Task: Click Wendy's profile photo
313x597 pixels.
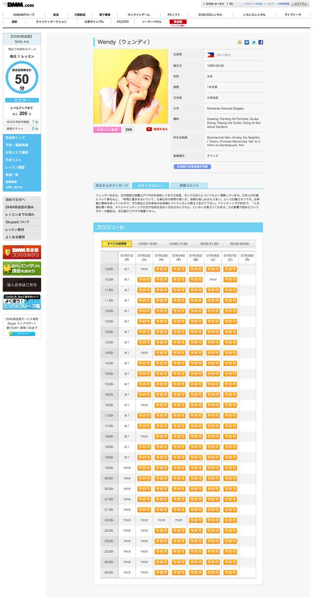Action: point(130,87)
